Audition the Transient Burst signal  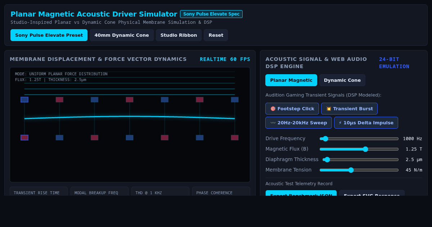(x=349, y=109)
